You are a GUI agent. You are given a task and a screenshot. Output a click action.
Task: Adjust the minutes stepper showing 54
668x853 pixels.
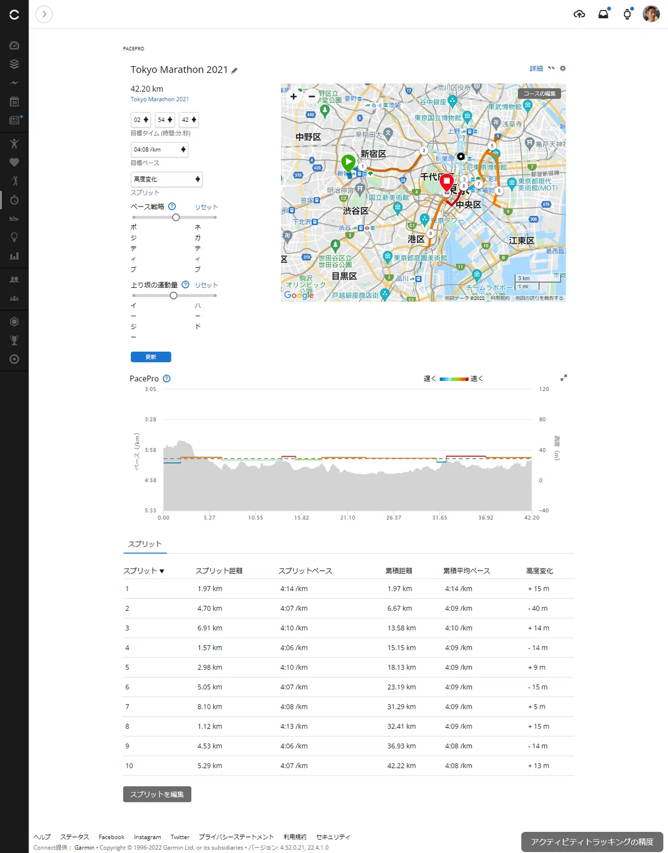coord(165,120)
